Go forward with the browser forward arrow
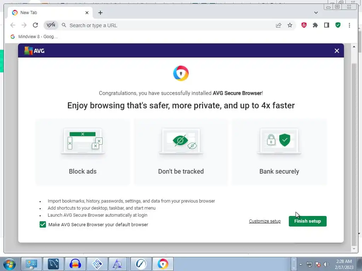This screenshot has height=271, width=362. click(24, 25)
